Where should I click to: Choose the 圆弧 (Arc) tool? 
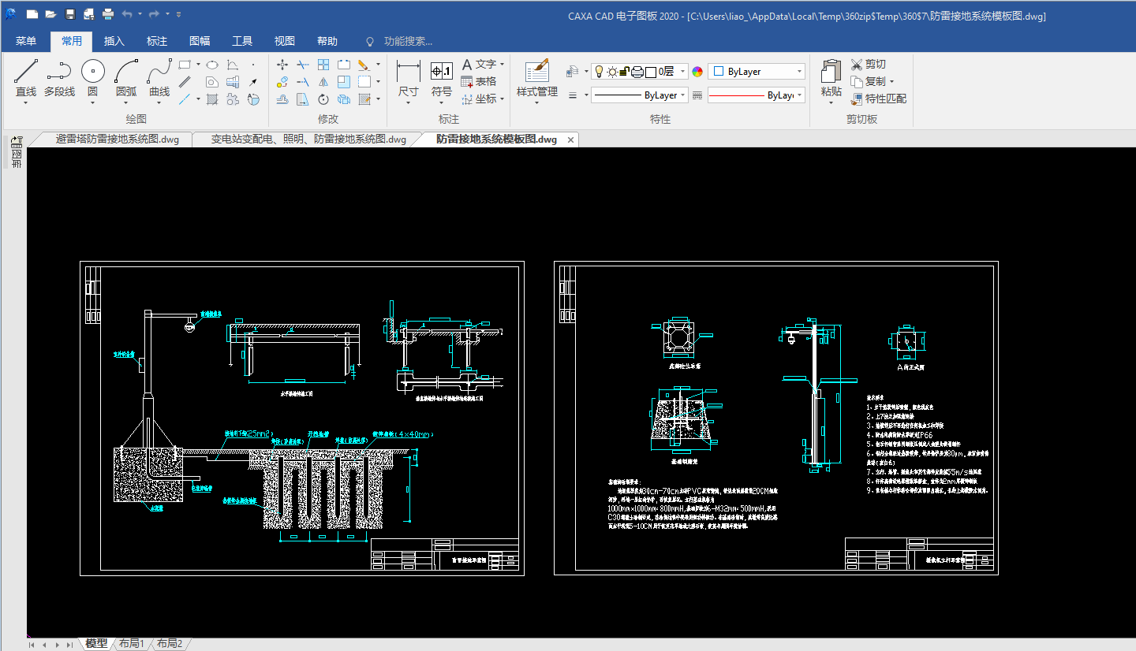point(126,79)
